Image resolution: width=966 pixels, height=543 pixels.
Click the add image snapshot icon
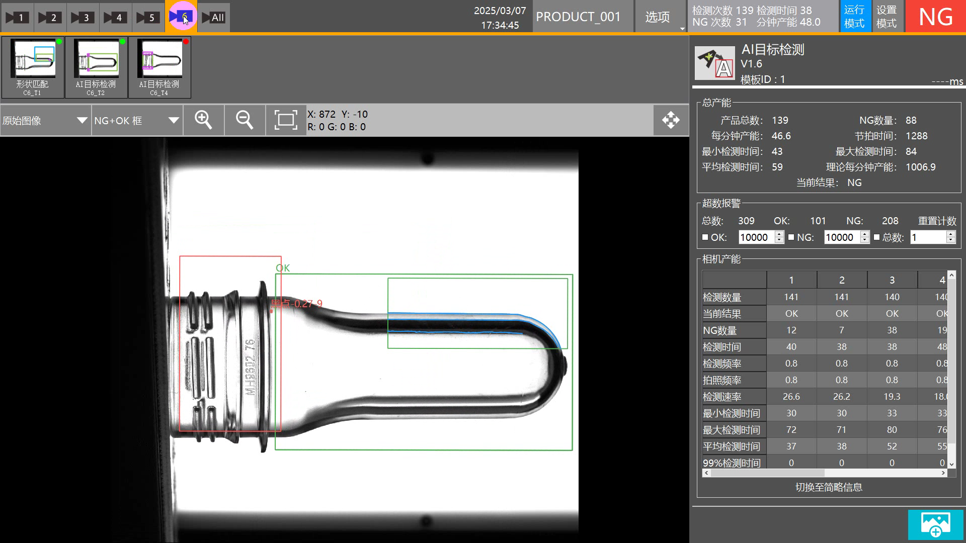click(x=935, y=524)
